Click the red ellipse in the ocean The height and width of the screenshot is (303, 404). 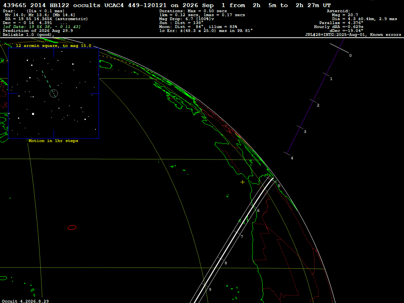tap(72, 228)
